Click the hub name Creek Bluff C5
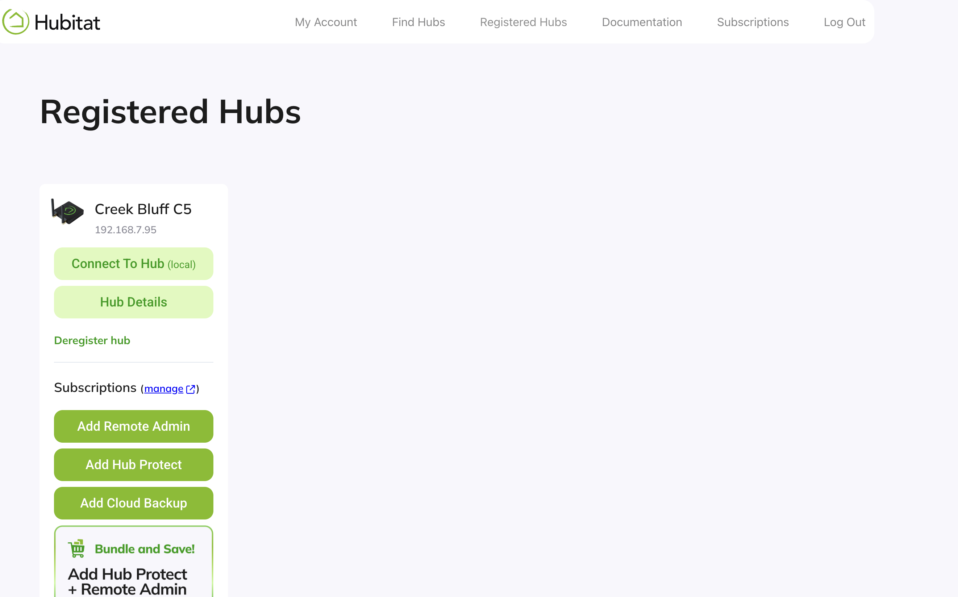 pyautogui.click(x=143, y=209)
